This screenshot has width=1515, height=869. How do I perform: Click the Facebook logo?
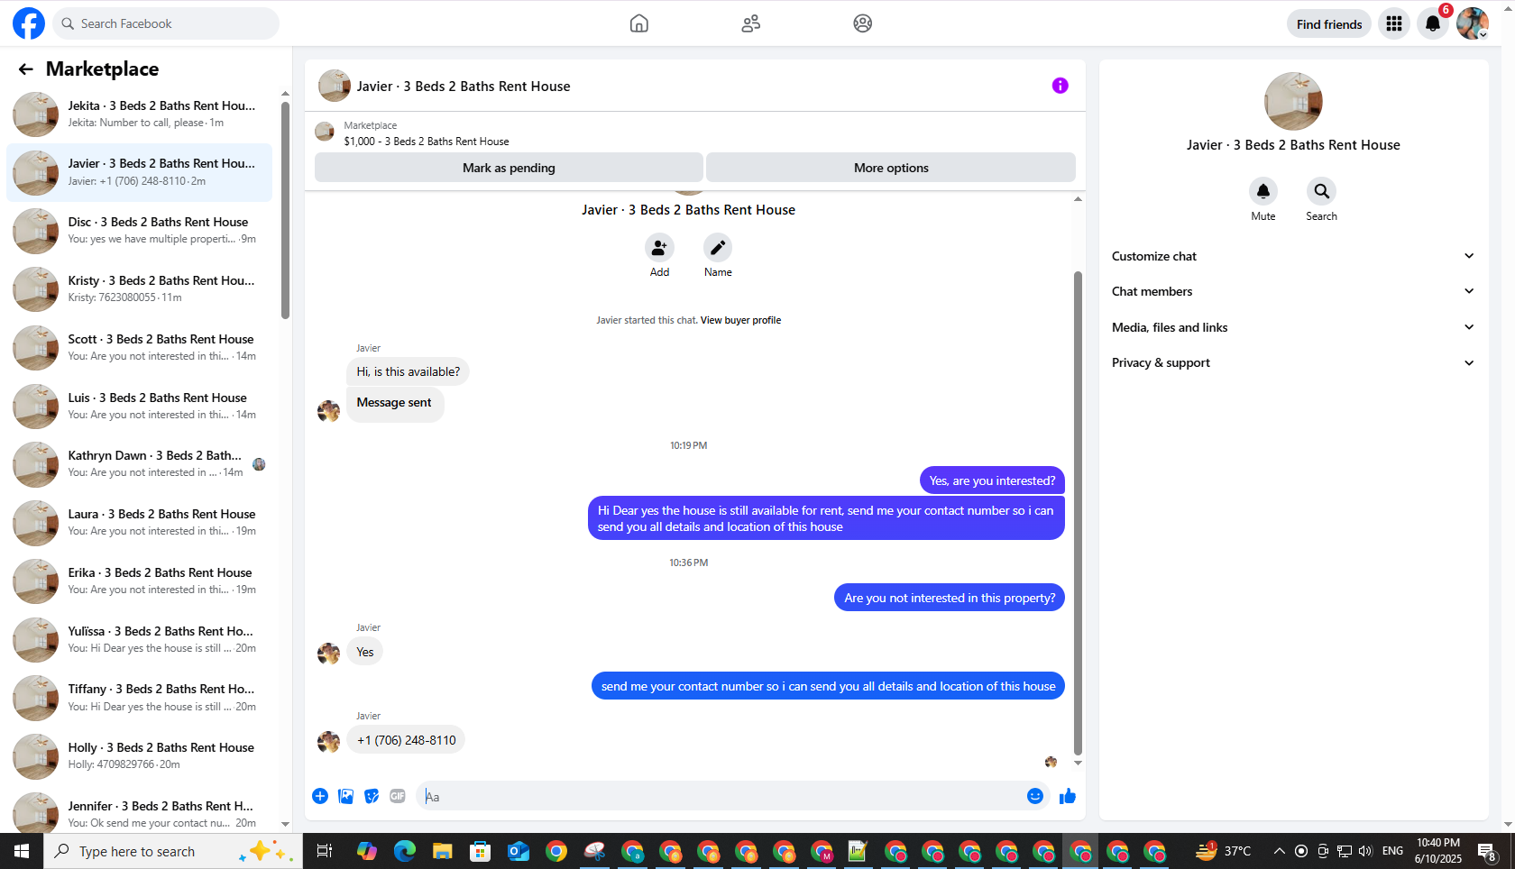(28, 23)
